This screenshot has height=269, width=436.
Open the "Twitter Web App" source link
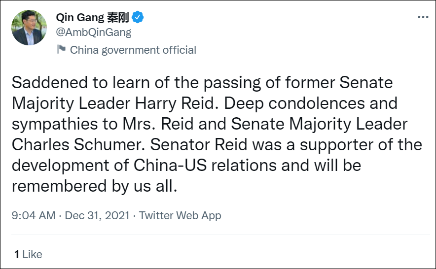pos(180,215)
